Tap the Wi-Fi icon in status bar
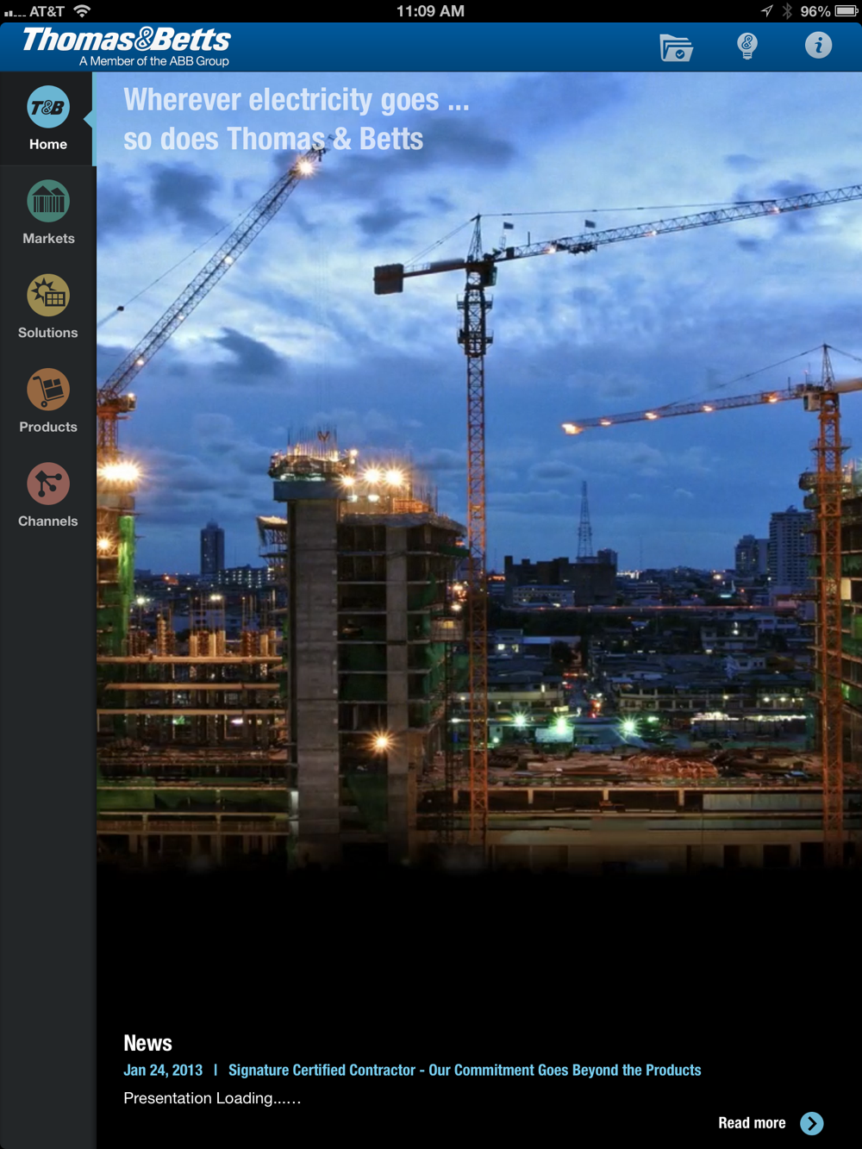 [x=82, y=11]
